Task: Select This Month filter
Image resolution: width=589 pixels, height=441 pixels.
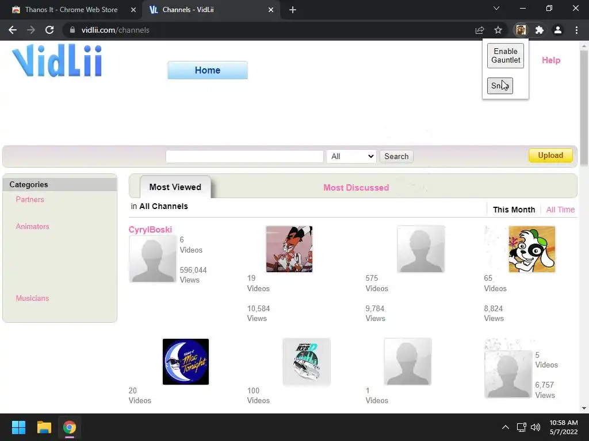Action: 514,210
